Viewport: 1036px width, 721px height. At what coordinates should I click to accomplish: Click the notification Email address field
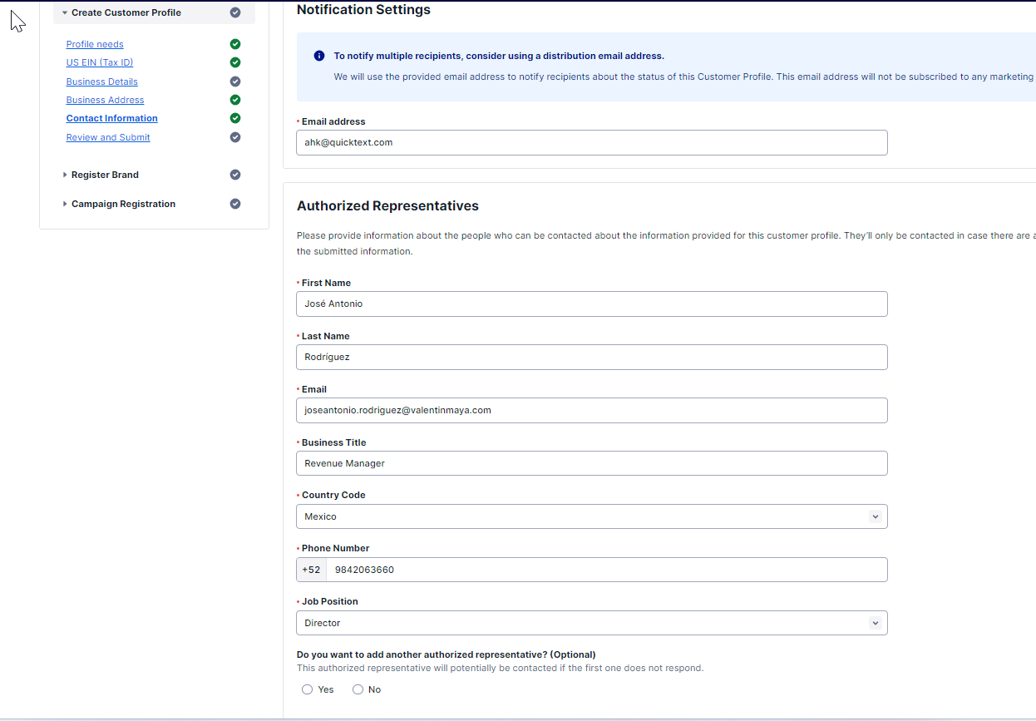(591, 142)
